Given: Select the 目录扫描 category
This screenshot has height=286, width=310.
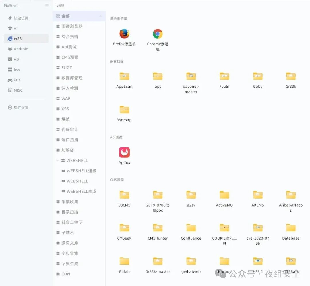Looking at the screenshot, I should point(79,212).
